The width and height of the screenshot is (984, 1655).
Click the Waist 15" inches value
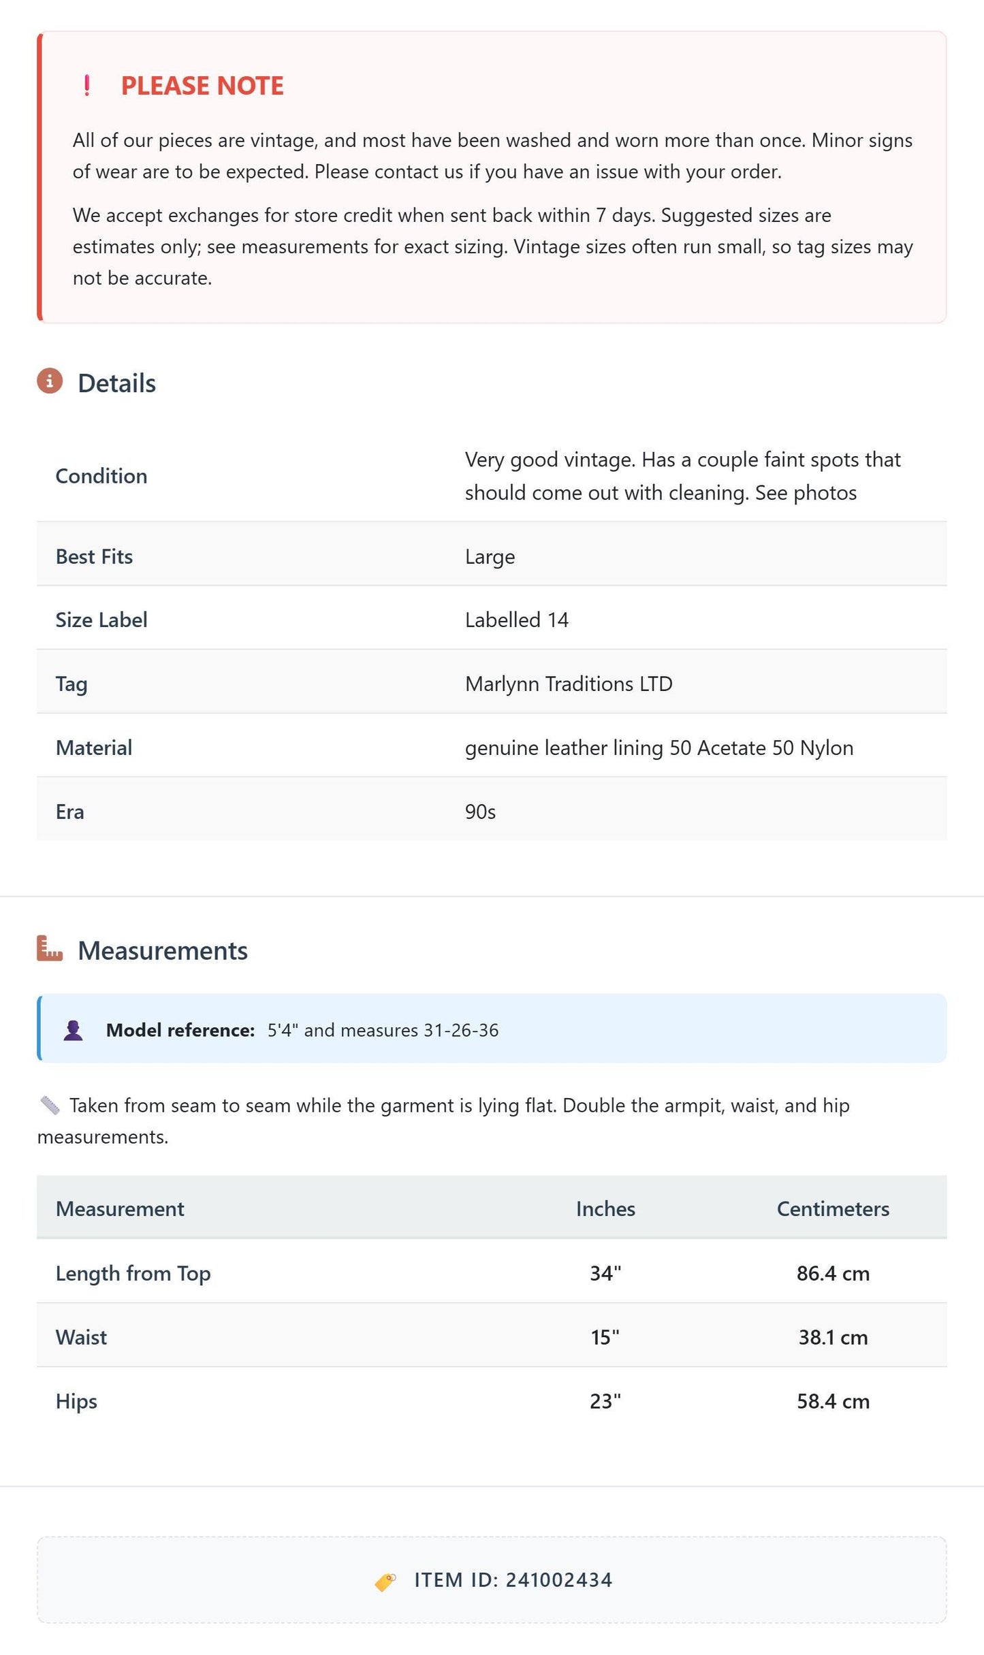coord(605,1337)
